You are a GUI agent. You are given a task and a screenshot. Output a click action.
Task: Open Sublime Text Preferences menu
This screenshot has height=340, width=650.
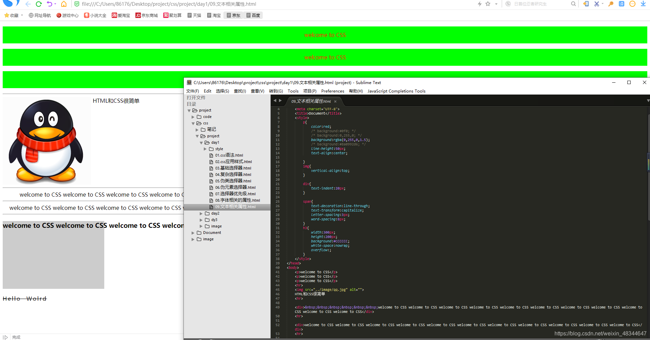click(333, 91)
